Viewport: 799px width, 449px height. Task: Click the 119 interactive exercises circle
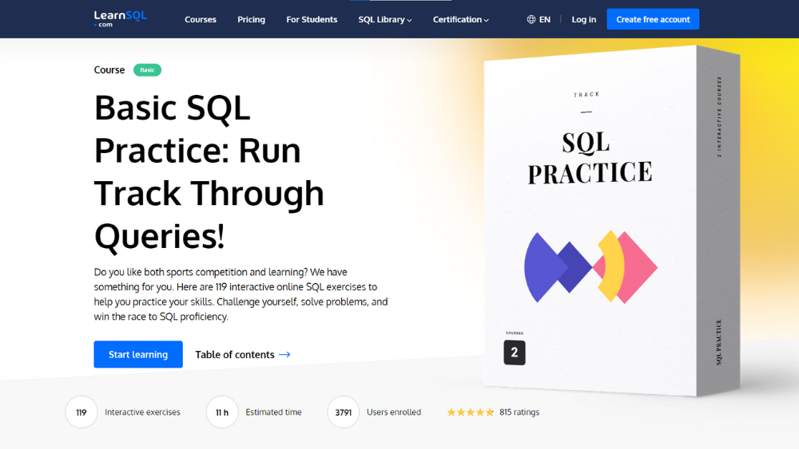pos(81,412)
